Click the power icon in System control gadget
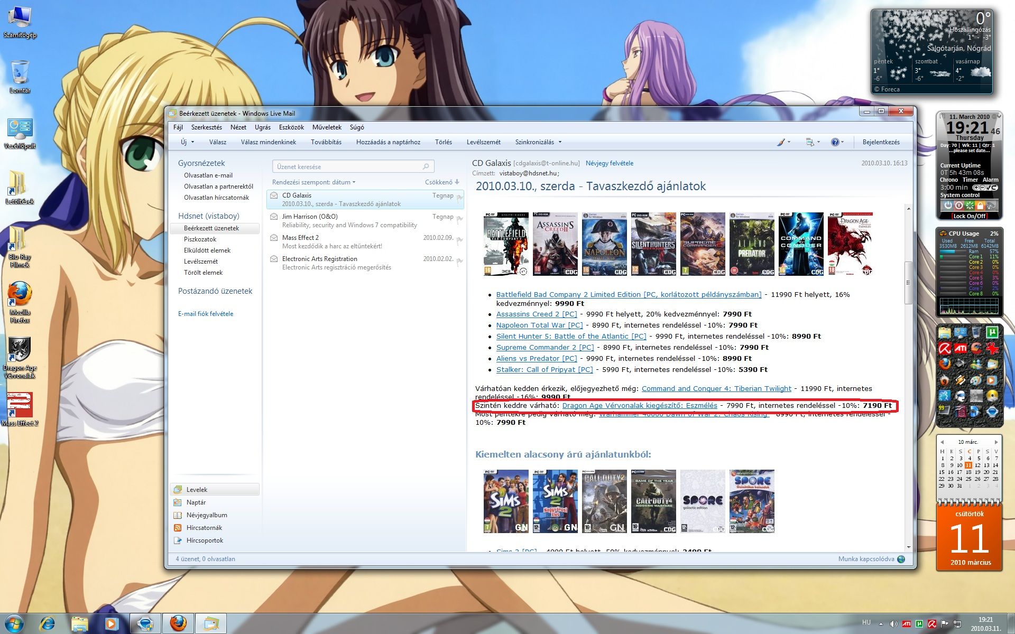Screen dimensions: 1015x634 pos(948,205)
